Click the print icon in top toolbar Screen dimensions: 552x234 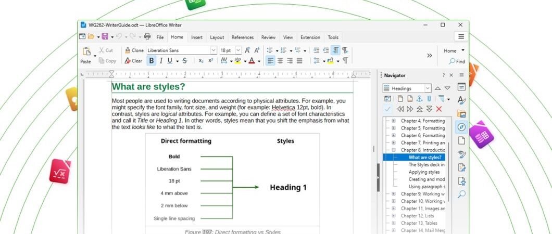pyautogui.click(x=147, y=36)
